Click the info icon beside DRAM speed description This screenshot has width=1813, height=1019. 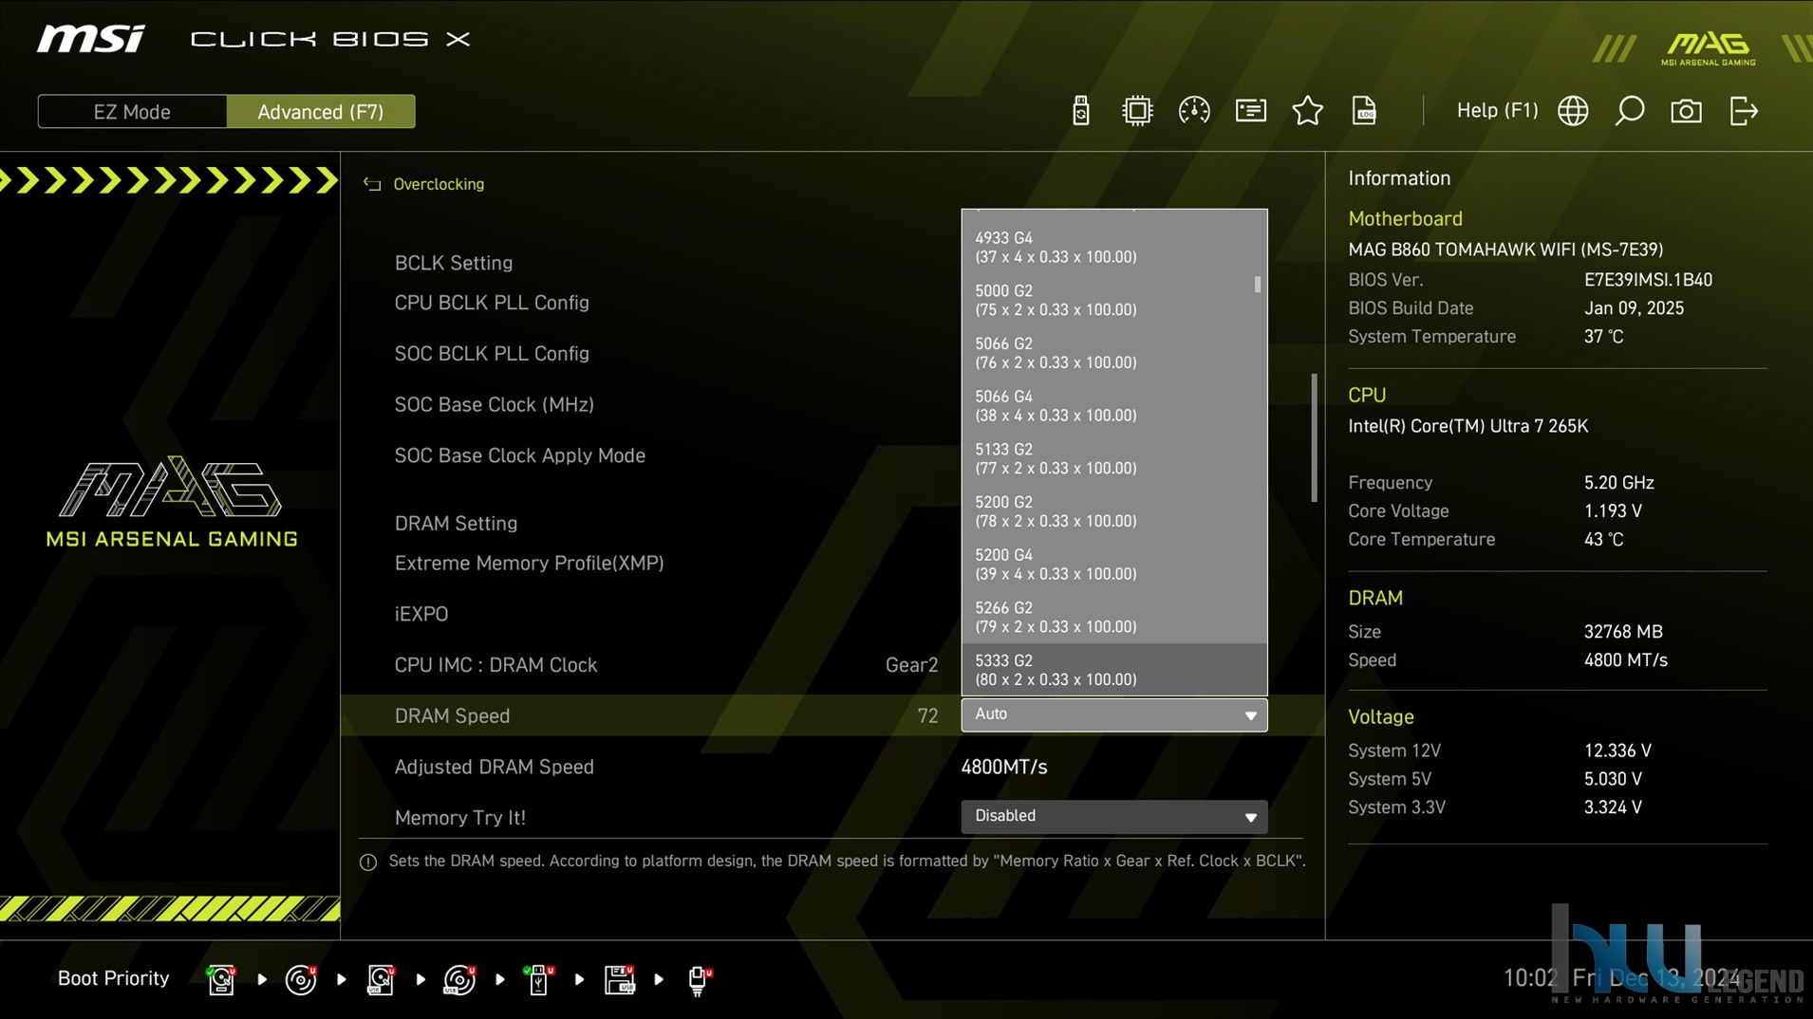click(x=368, y=862)
